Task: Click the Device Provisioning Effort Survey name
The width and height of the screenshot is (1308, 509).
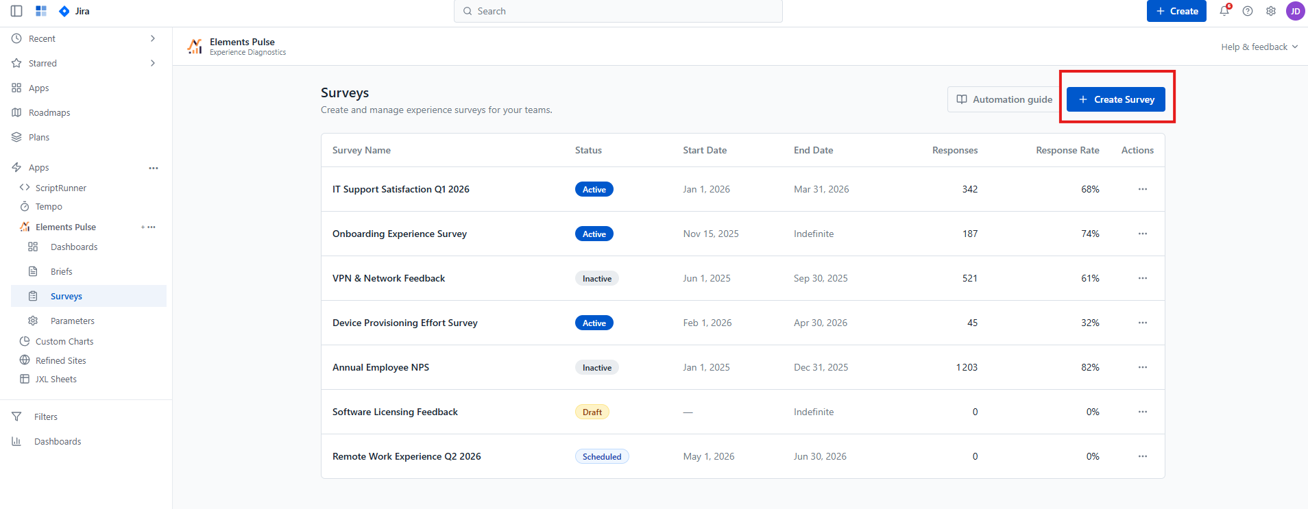Action: 405,323
